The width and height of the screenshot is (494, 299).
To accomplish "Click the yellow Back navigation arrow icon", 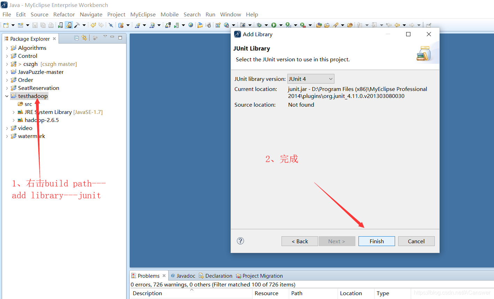I will (397, 25).
